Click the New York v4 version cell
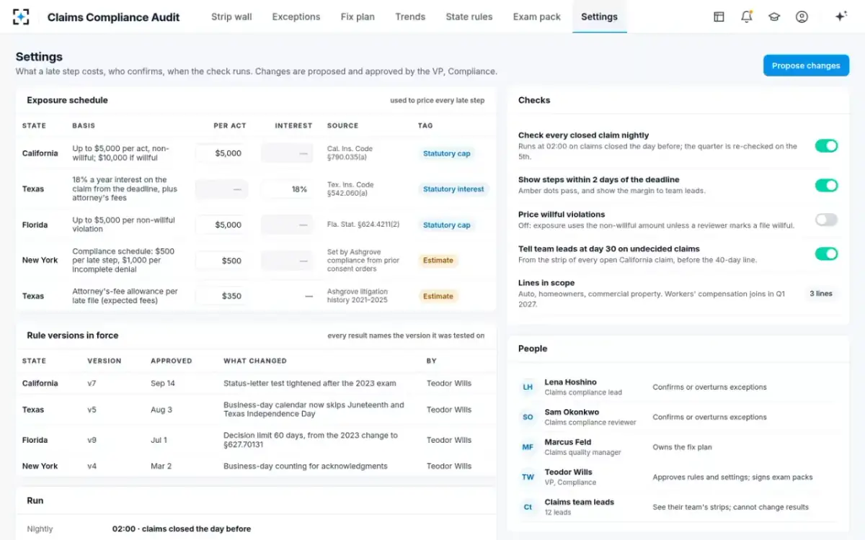The height and width of the screenshot is (540, 865). pos(92,466)
